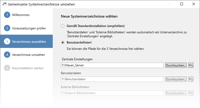Viewport: 200px width, 108px height.
Task: Reset the Zentrale Einstellungen path with the undo arrow
Action: click(191, 65)
